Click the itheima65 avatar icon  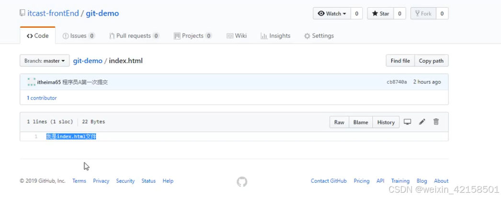[31, 82]
